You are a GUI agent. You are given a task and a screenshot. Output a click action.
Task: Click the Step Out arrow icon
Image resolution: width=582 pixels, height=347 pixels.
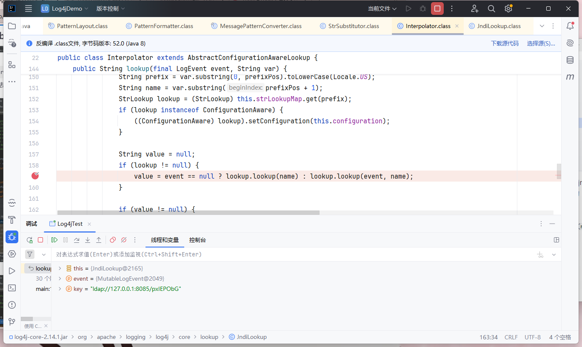coord(99,240)
